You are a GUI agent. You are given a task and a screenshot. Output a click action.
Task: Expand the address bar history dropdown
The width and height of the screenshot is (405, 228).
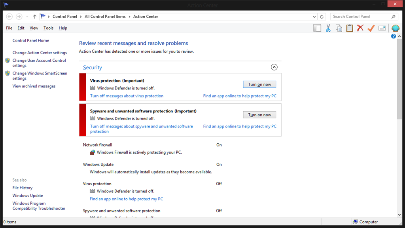(x=314, y=17)
